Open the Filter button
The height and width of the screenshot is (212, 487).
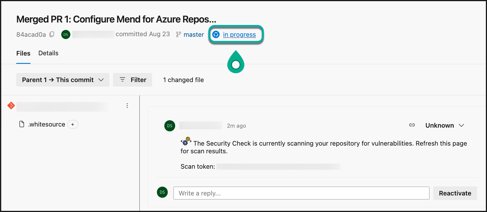[132, 80]
